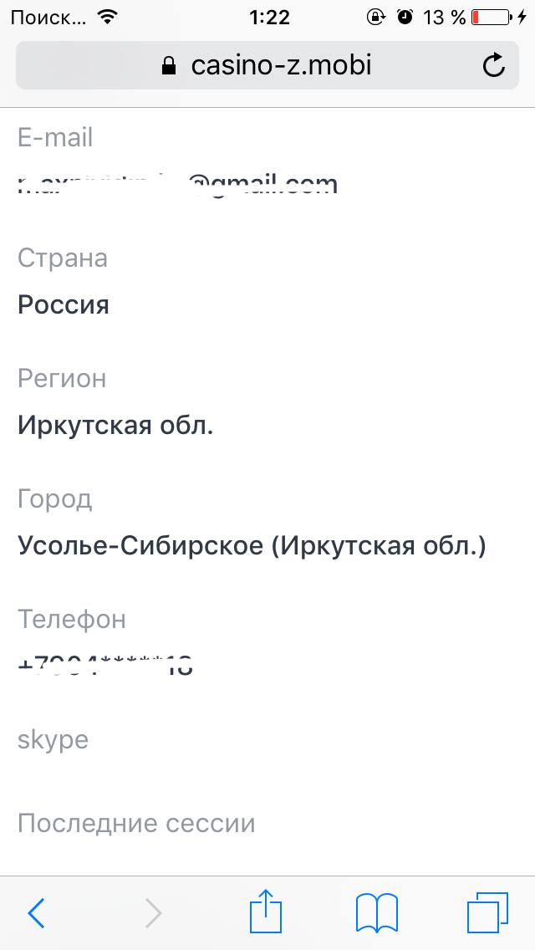This screenshot has width=535, height=950.
Task: Tap the skype field label
Action: [53, 740]
